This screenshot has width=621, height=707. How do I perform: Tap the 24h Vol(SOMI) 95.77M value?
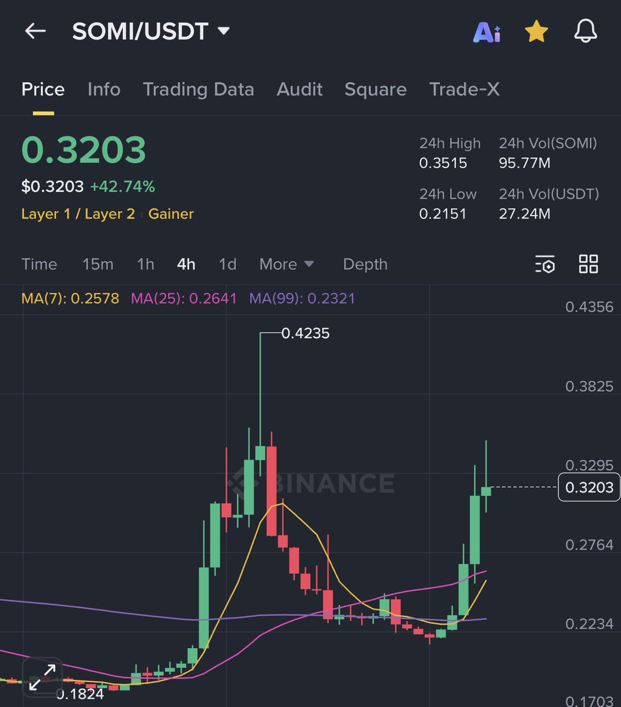[x=524, y=163]
